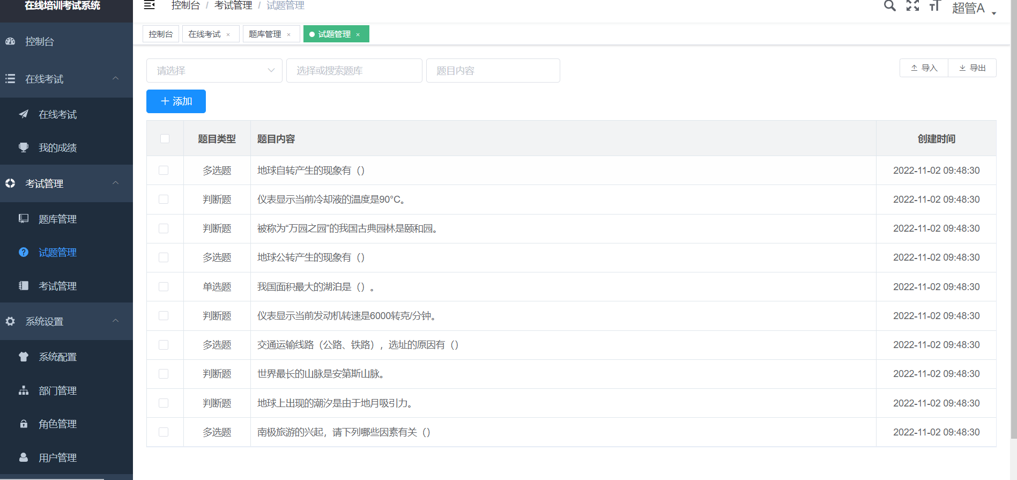
Task: Click text 地球上出现的潮汐是由于地月吸引力。
Action: click(x=336, y=403)
